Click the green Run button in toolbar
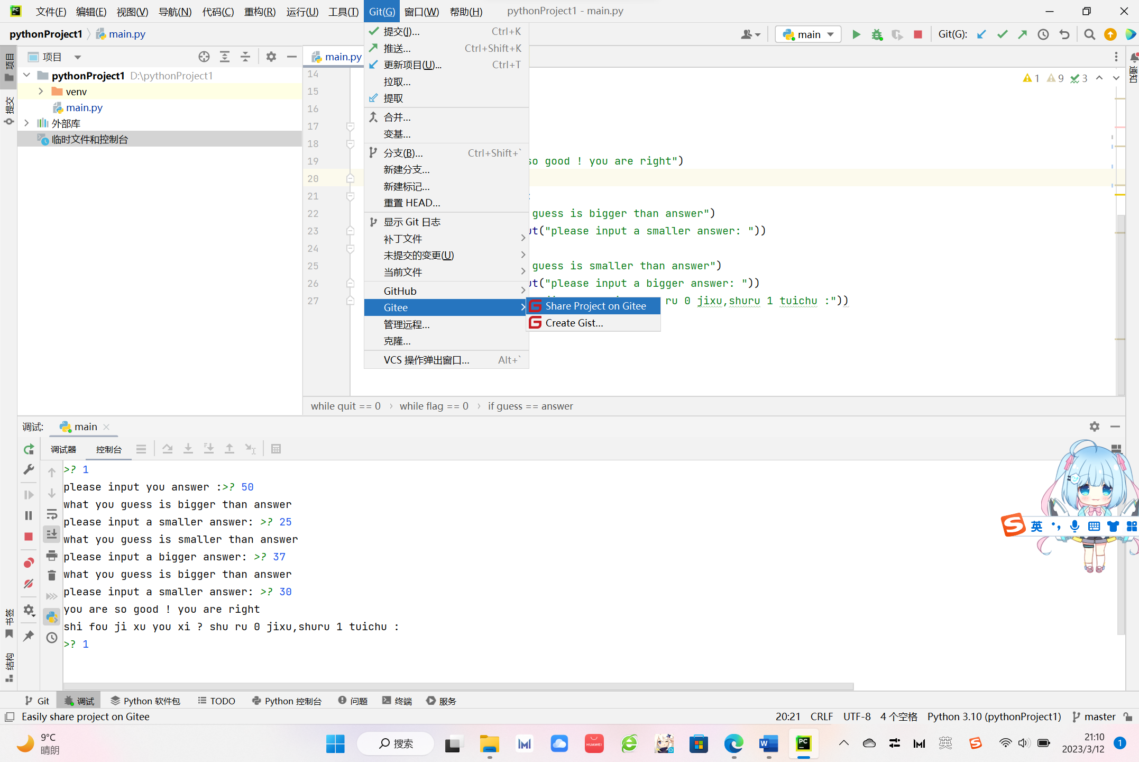The width and height of the screenshot is (1139, 762). 856,34
